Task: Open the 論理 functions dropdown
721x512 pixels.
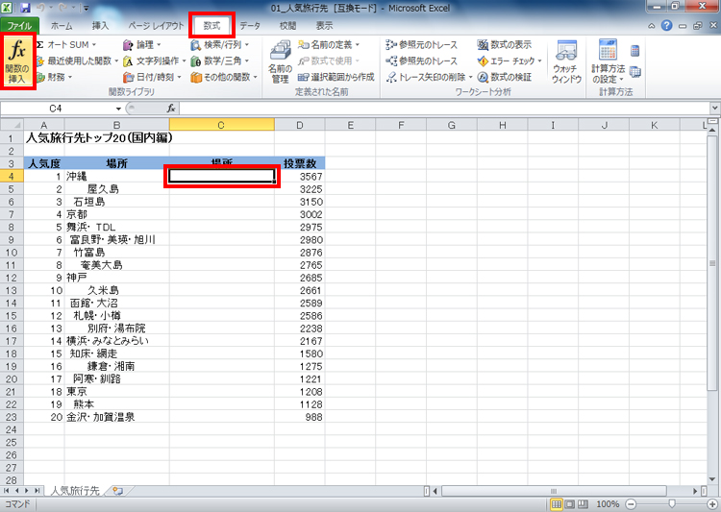Action: click(x=142, y=44)
